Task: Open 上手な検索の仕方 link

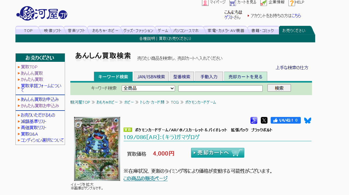Action: click(292, 68)
